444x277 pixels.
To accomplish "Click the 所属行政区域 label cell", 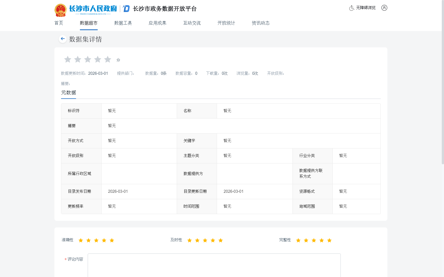I will point(81,174).
